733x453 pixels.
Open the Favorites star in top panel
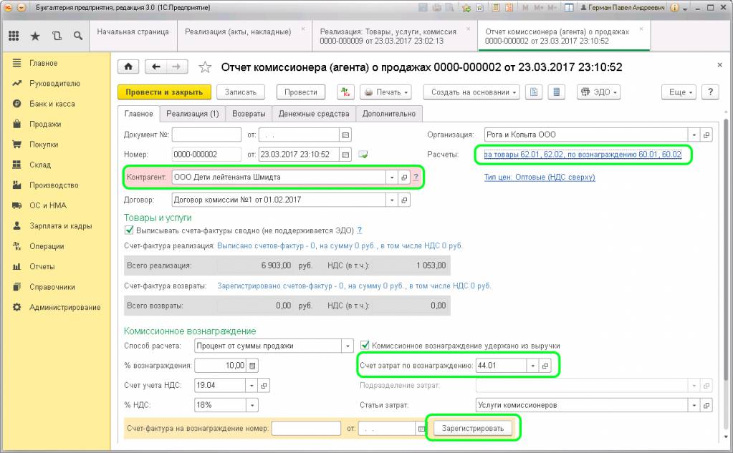coord(35,36)
